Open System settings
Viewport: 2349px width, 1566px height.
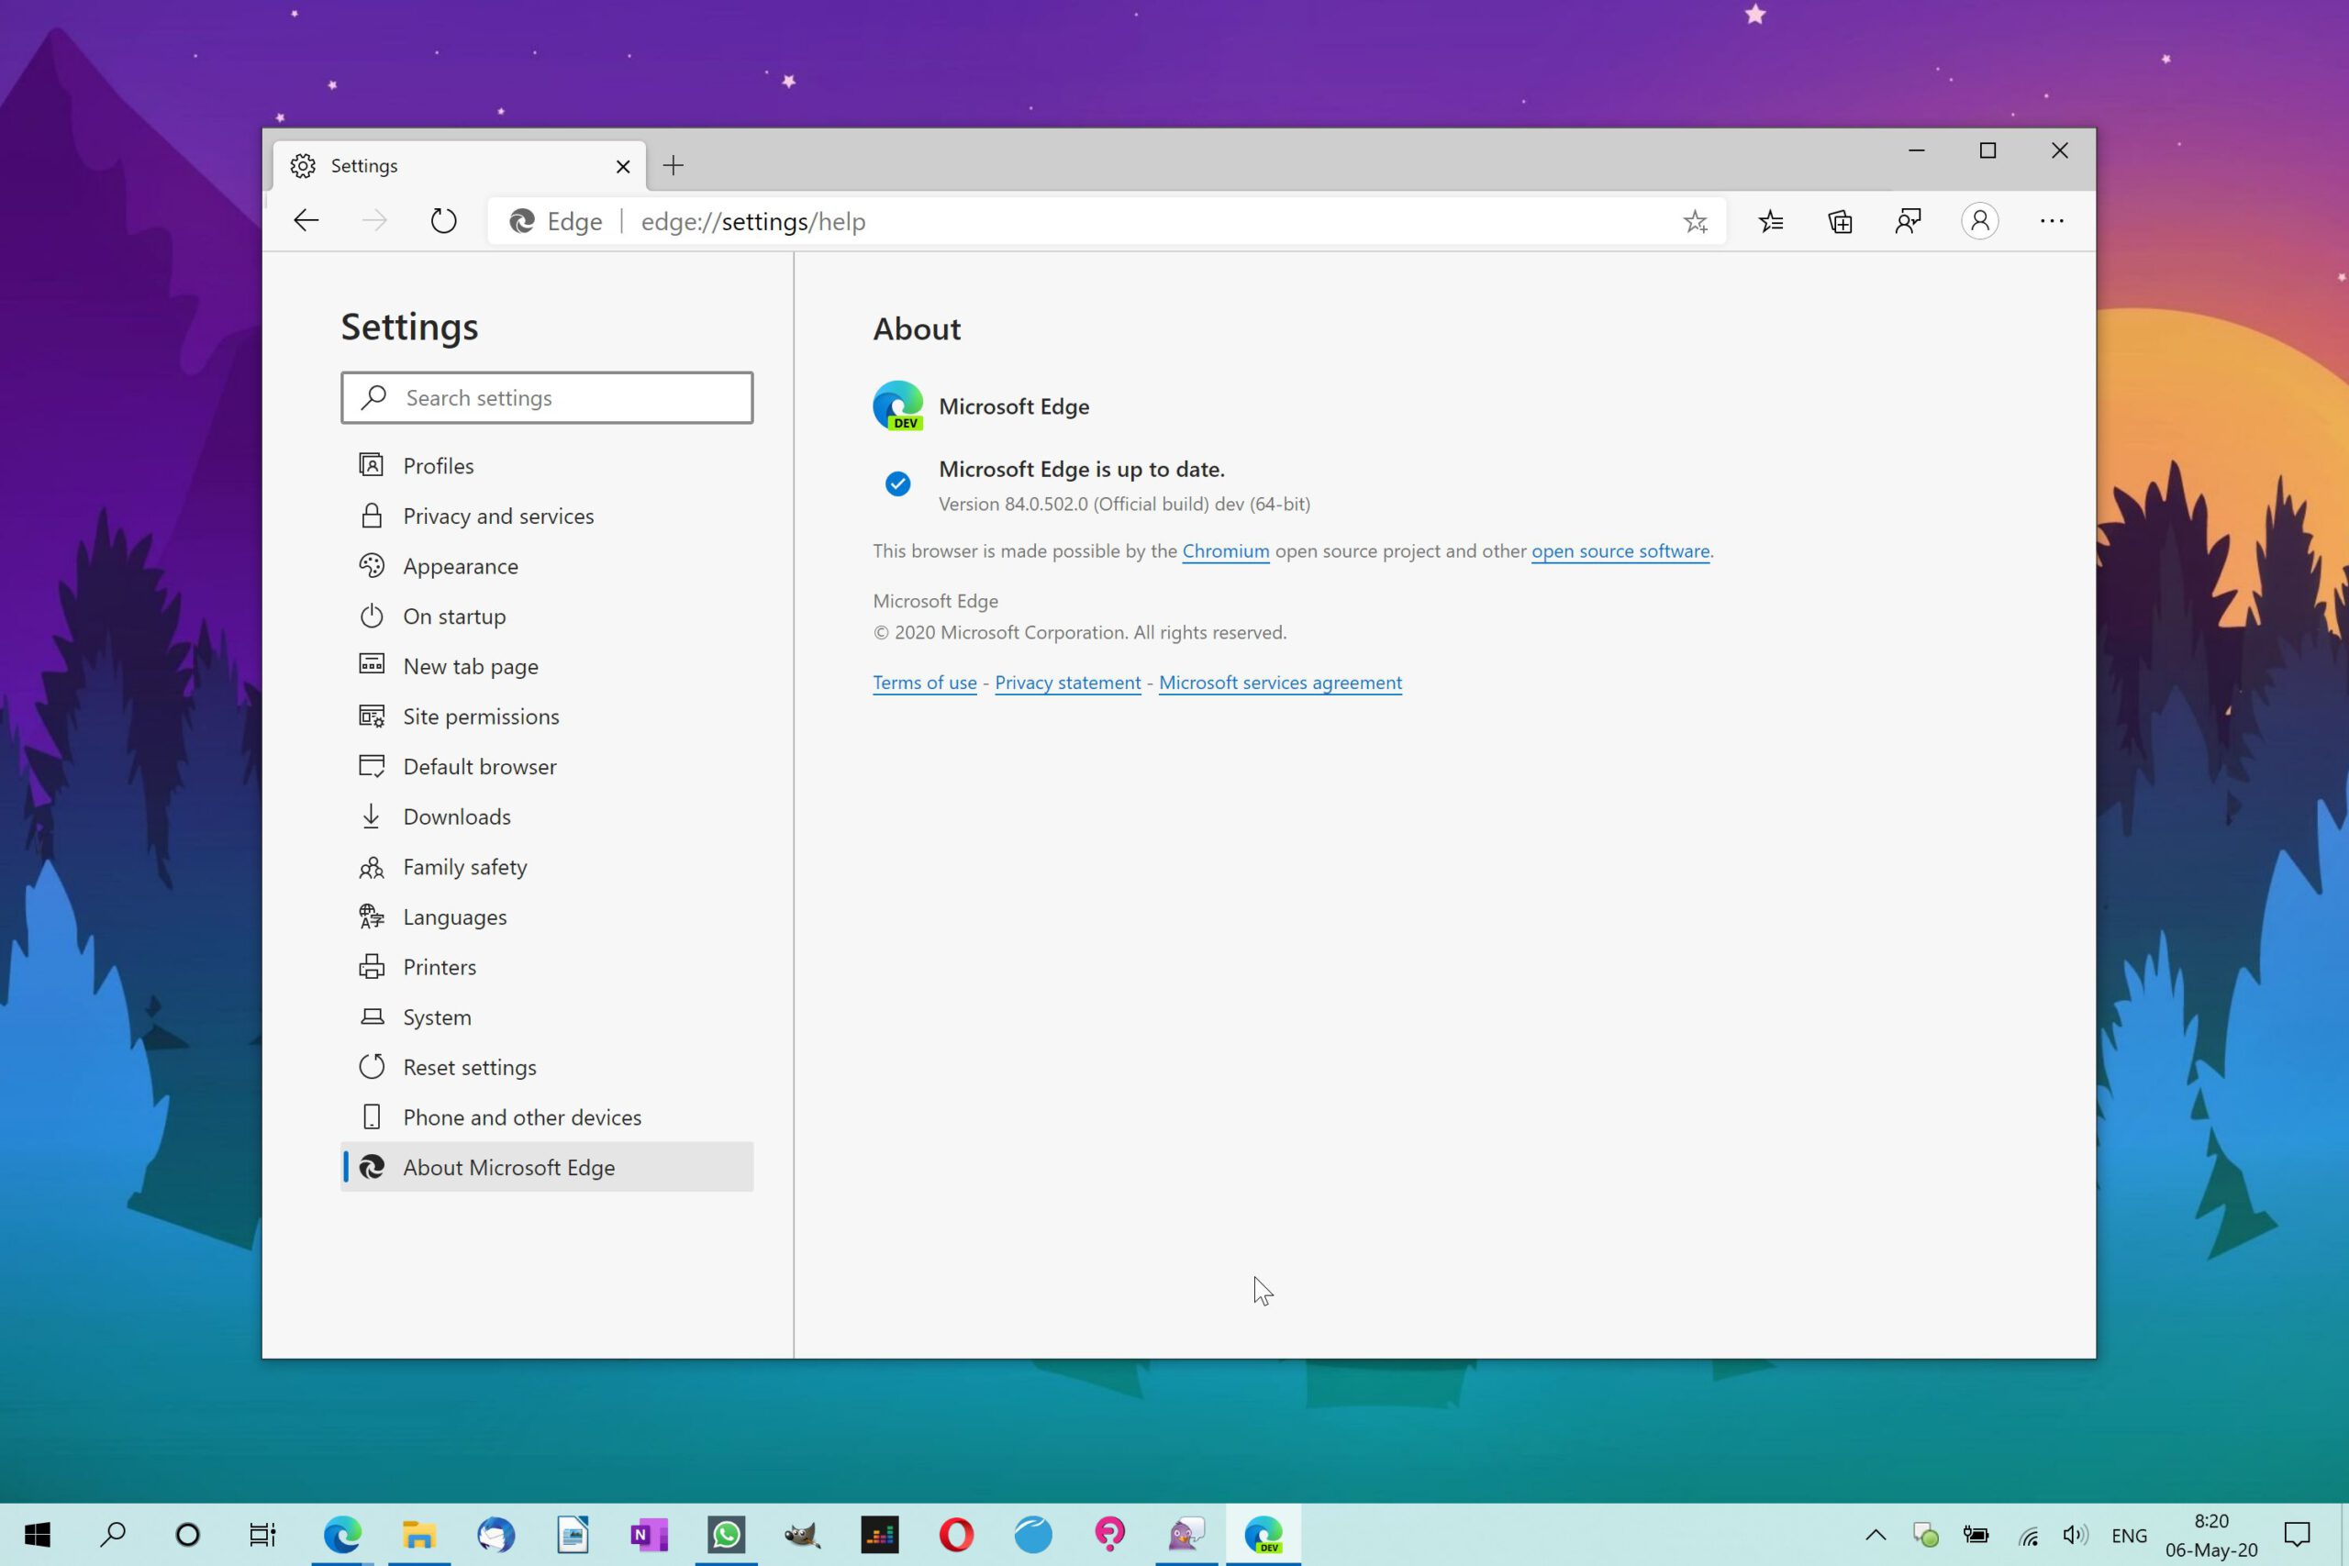546,1016
